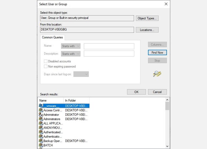207x149 pixels.
Task: Click the search results vertical scrollbar thumb
Action: point(167,106)
